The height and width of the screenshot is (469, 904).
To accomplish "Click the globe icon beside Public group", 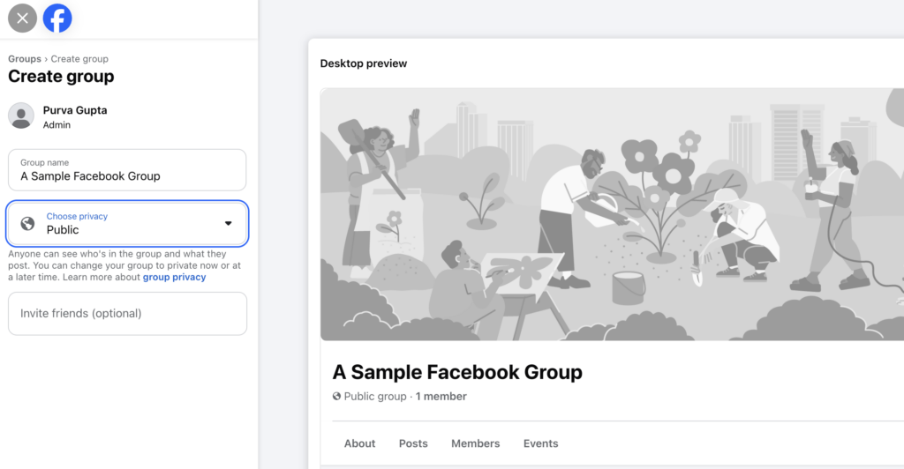I will (x=336, y=397).
